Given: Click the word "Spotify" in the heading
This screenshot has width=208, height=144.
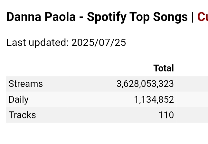Looking at the screenshot, I should pos(107,17).
